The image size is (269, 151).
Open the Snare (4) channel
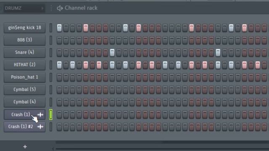click(24, 52)
